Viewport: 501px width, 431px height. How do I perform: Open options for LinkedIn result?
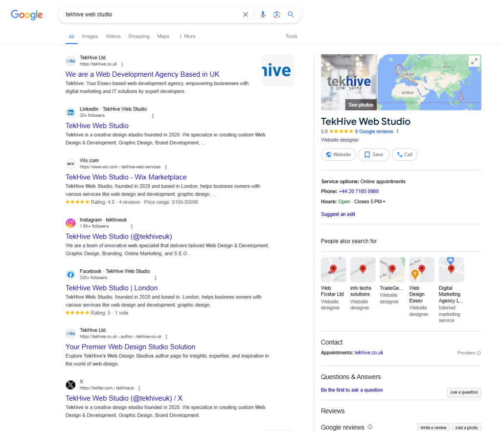tap(153, 115)
